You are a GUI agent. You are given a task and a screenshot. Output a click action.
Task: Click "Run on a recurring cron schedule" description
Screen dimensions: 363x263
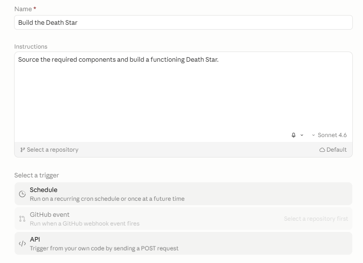point(107,199)
